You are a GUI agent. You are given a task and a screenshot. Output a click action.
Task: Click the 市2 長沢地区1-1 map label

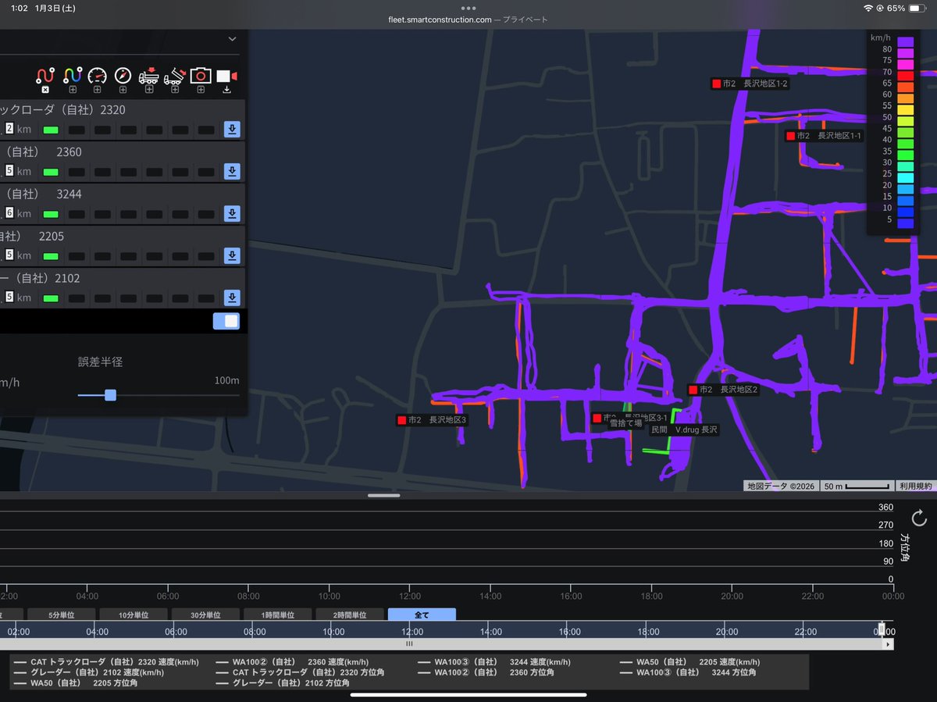pyautogui.click(x=825, y=136)
